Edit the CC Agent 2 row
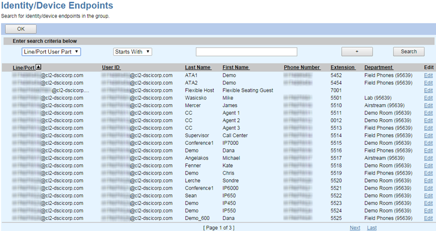 (x=428, y=120)
